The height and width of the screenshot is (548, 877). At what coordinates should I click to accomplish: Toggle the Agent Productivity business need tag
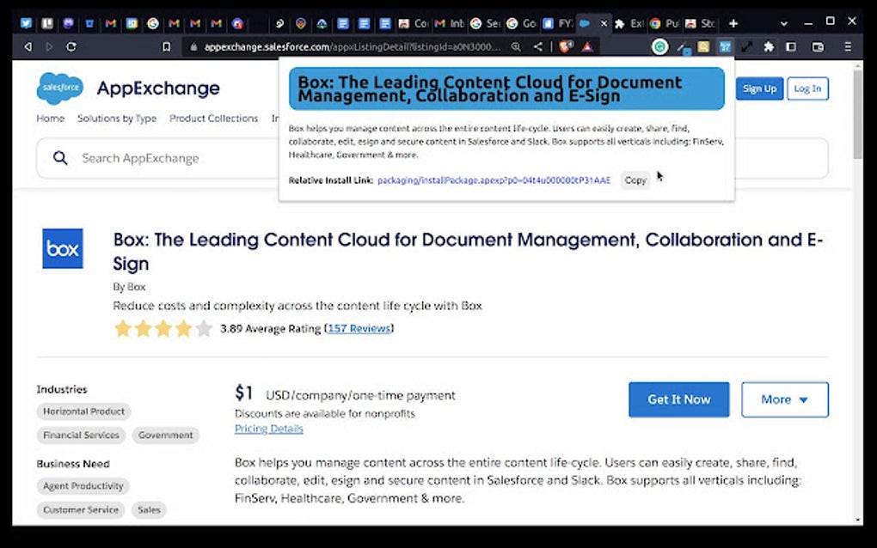pos(83,486)
